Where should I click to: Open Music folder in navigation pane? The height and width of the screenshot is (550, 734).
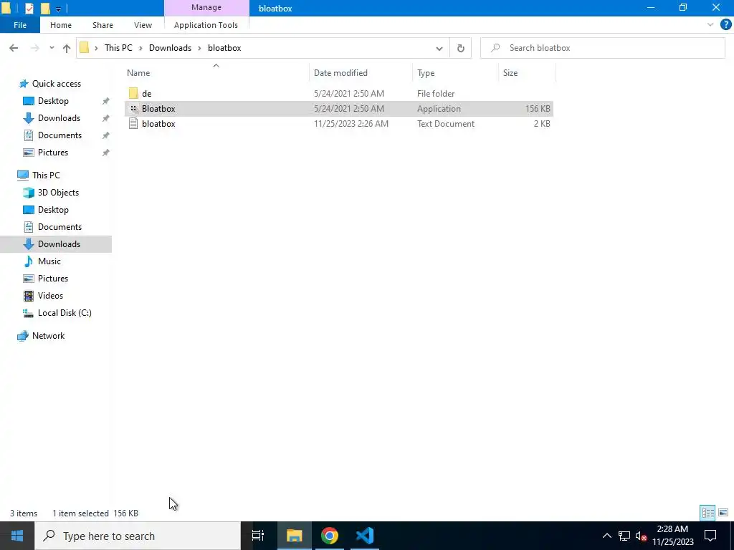49,261
